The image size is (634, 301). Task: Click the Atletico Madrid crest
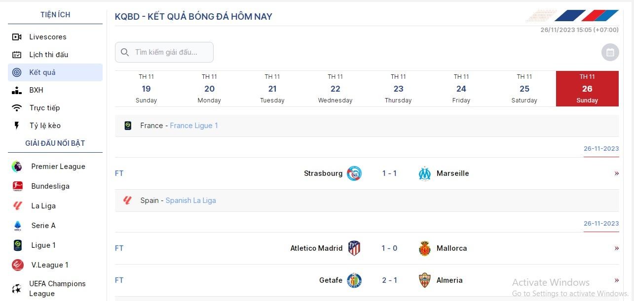[354, 248]
